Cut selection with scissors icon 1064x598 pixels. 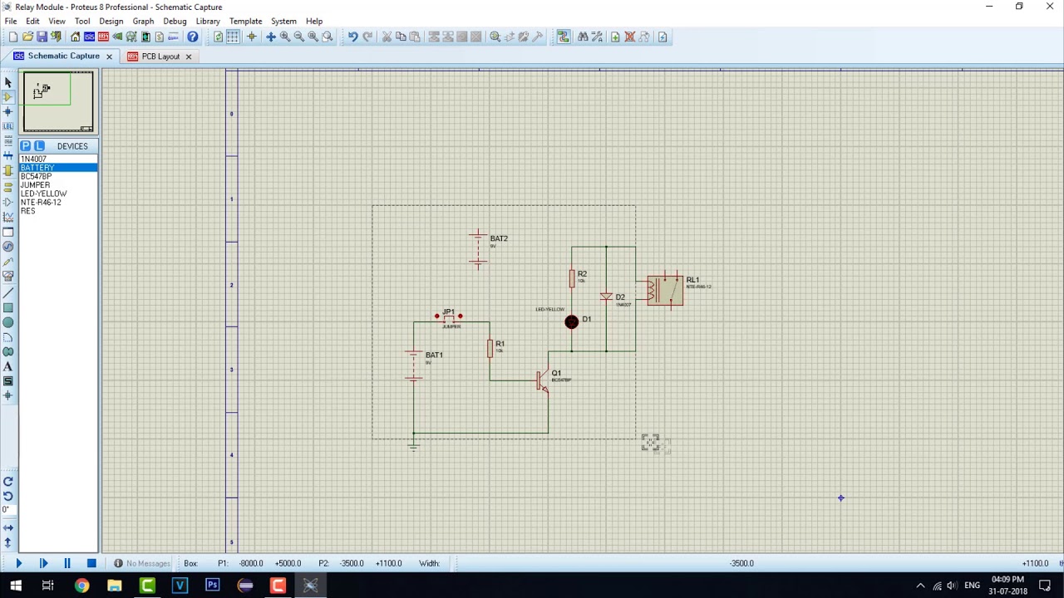[387, 37]
